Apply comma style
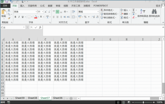The image size is (165, 104). 89,17
